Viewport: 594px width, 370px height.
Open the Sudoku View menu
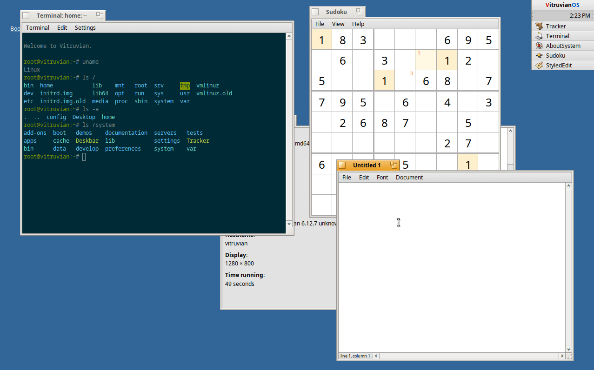tap(338, 24)
